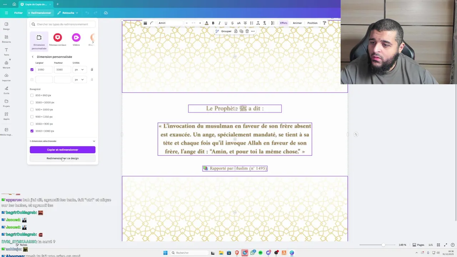The height and width of the screenshot is (257, 457).
Task: Change text alignment
Action: [245, 23]
